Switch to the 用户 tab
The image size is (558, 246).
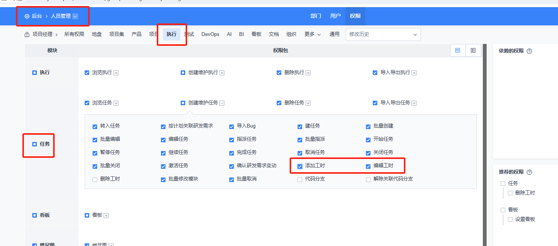click(335, 16)
